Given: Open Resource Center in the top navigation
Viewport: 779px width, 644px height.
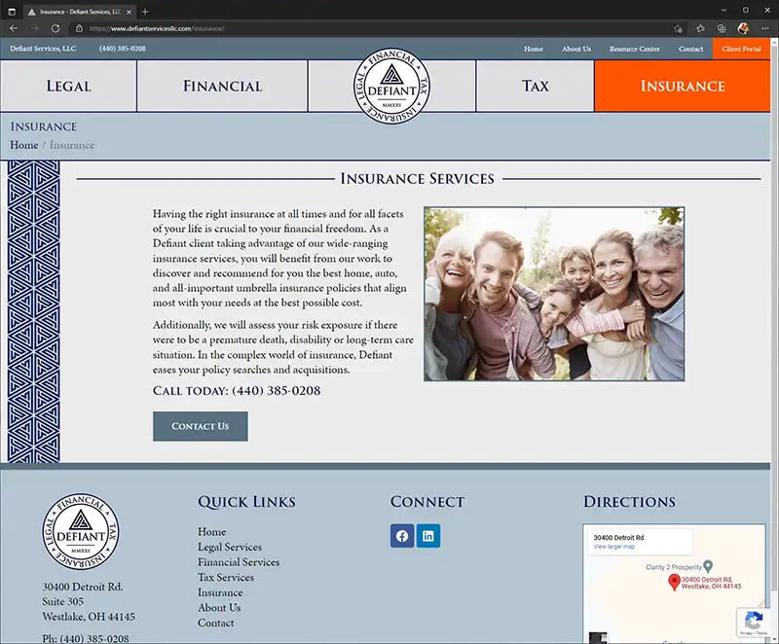Looking at the screenshot, I should click(635, 49).
